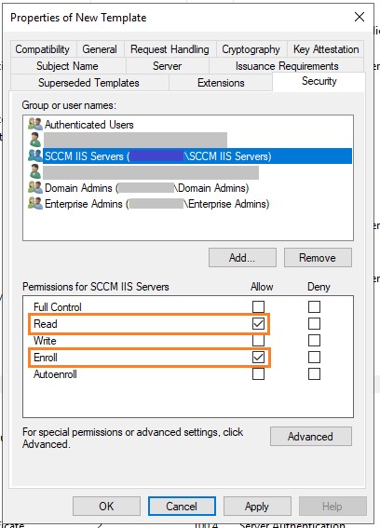
Task: Click the SCCM IIS Servers group icon
Action: pyautogui.click(x=35, y=156)
